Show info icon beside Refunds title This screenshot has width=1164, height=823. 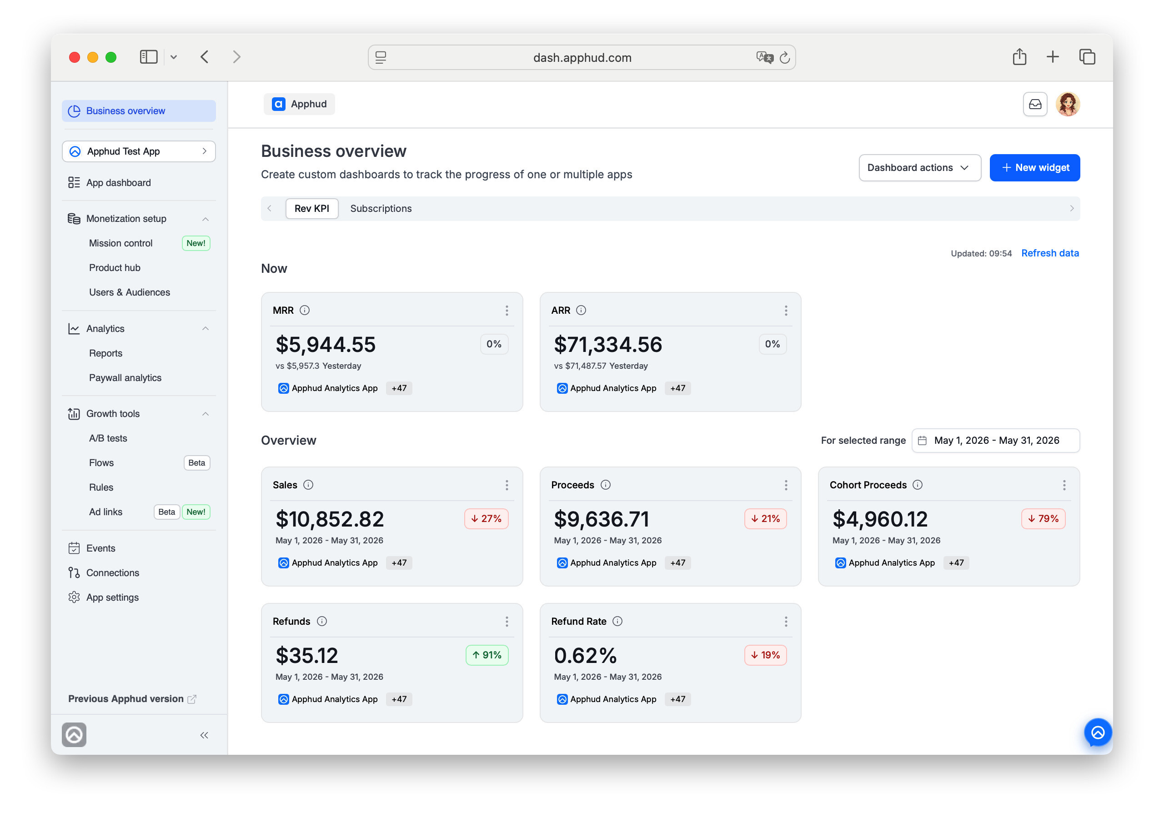coord(322,621)
